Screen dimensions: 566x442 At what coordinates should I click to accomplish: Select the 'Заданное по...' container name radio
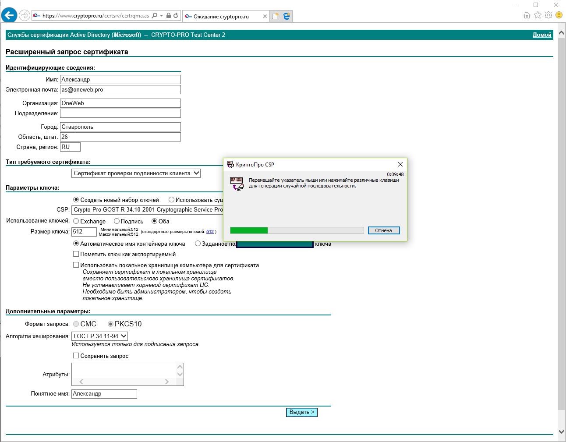click(x=198, y=244)
